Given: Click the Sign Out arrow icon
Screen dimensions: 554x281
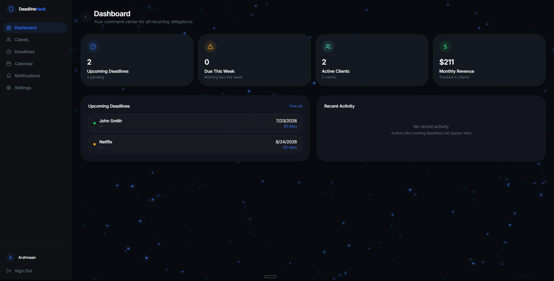Looking at the screenshot, I should 9,271.
